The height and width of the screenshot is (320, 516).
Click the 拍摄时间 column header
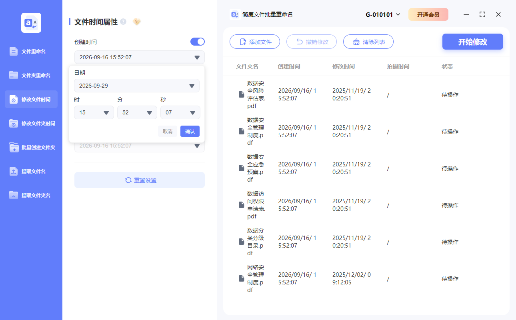398,66
